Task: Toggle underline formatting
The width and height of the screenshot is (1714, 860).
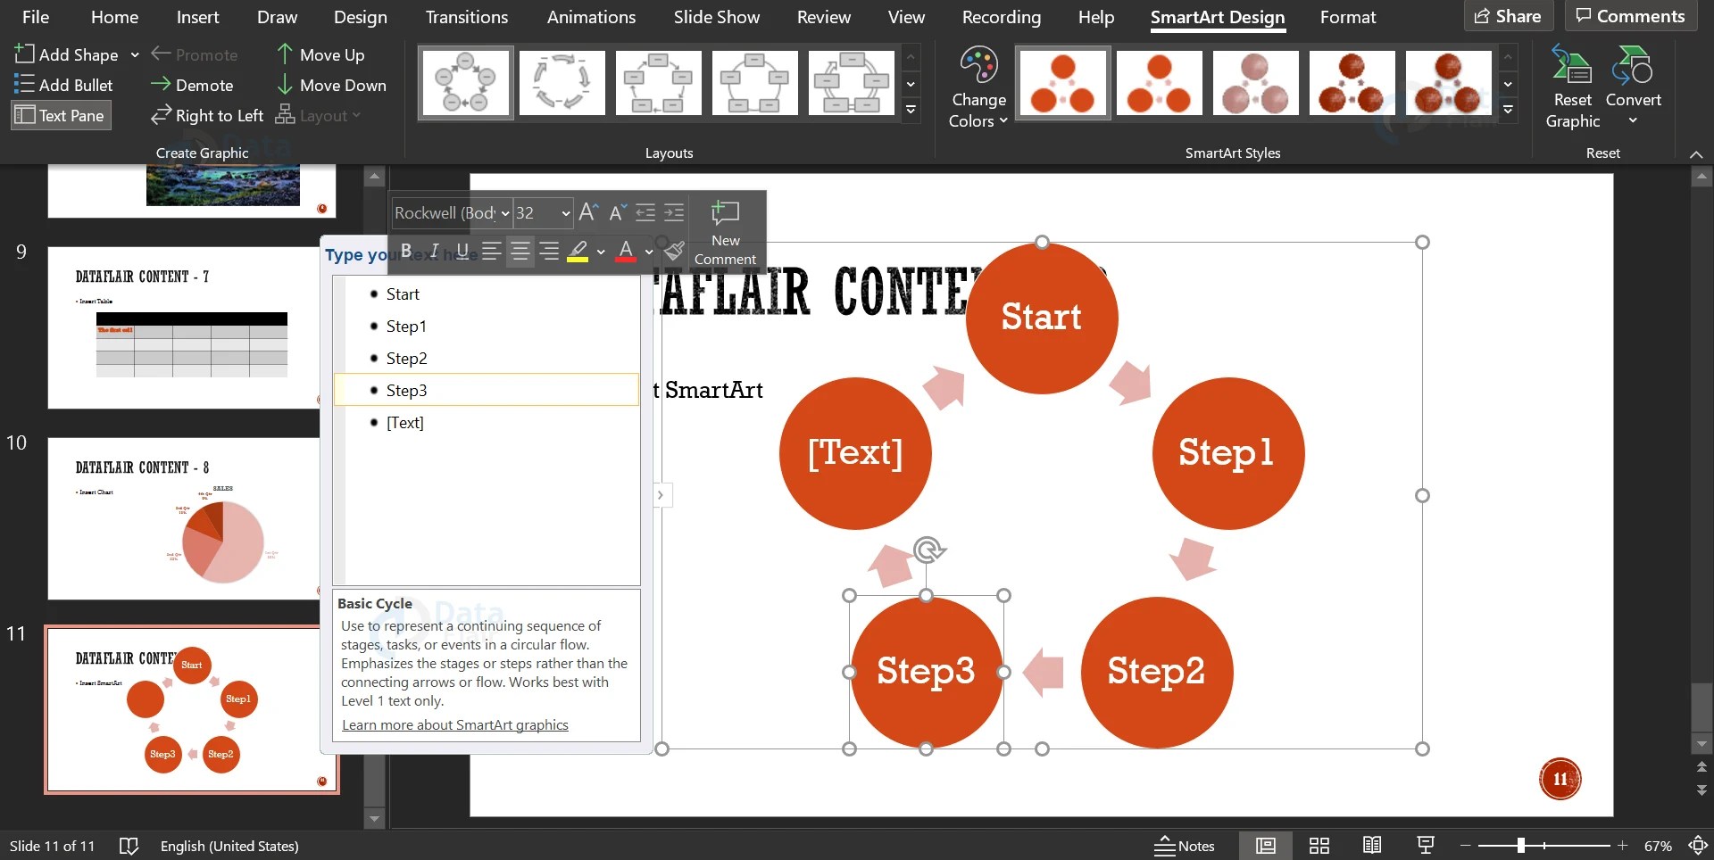Action: 462,251
